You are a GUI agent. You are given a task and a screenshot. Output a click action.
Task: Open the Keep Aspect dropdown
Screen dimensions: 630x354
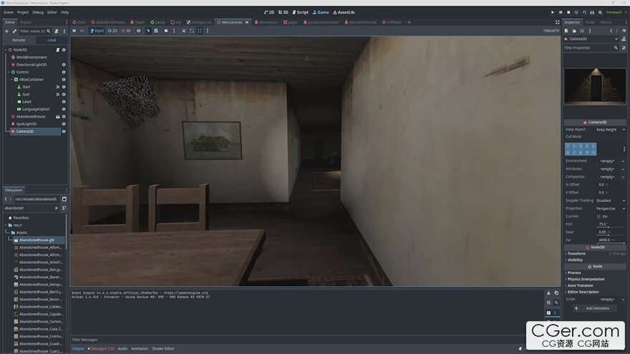[x=609, y=129]
